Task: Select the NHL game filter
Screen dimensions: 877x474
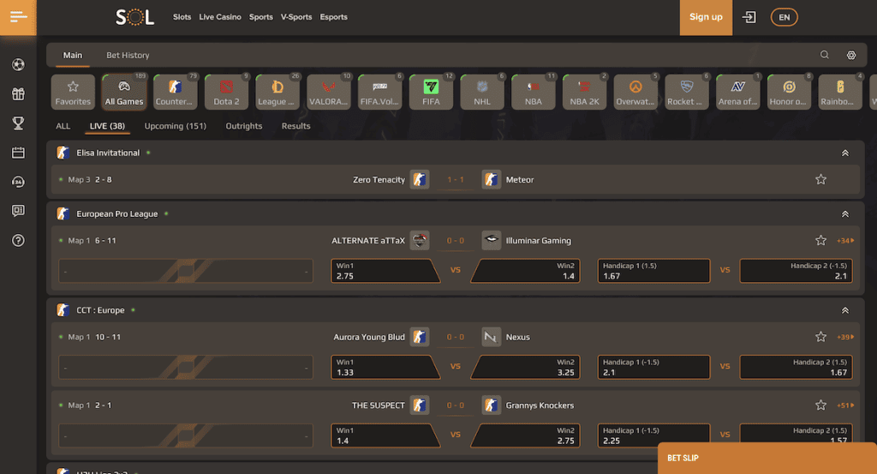Action: coord(482,92)
